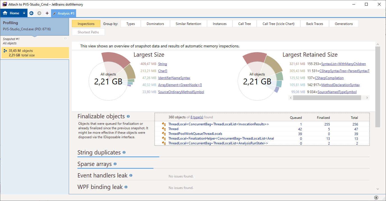
Task: Group by Types
Action: [x=131, y=24]
